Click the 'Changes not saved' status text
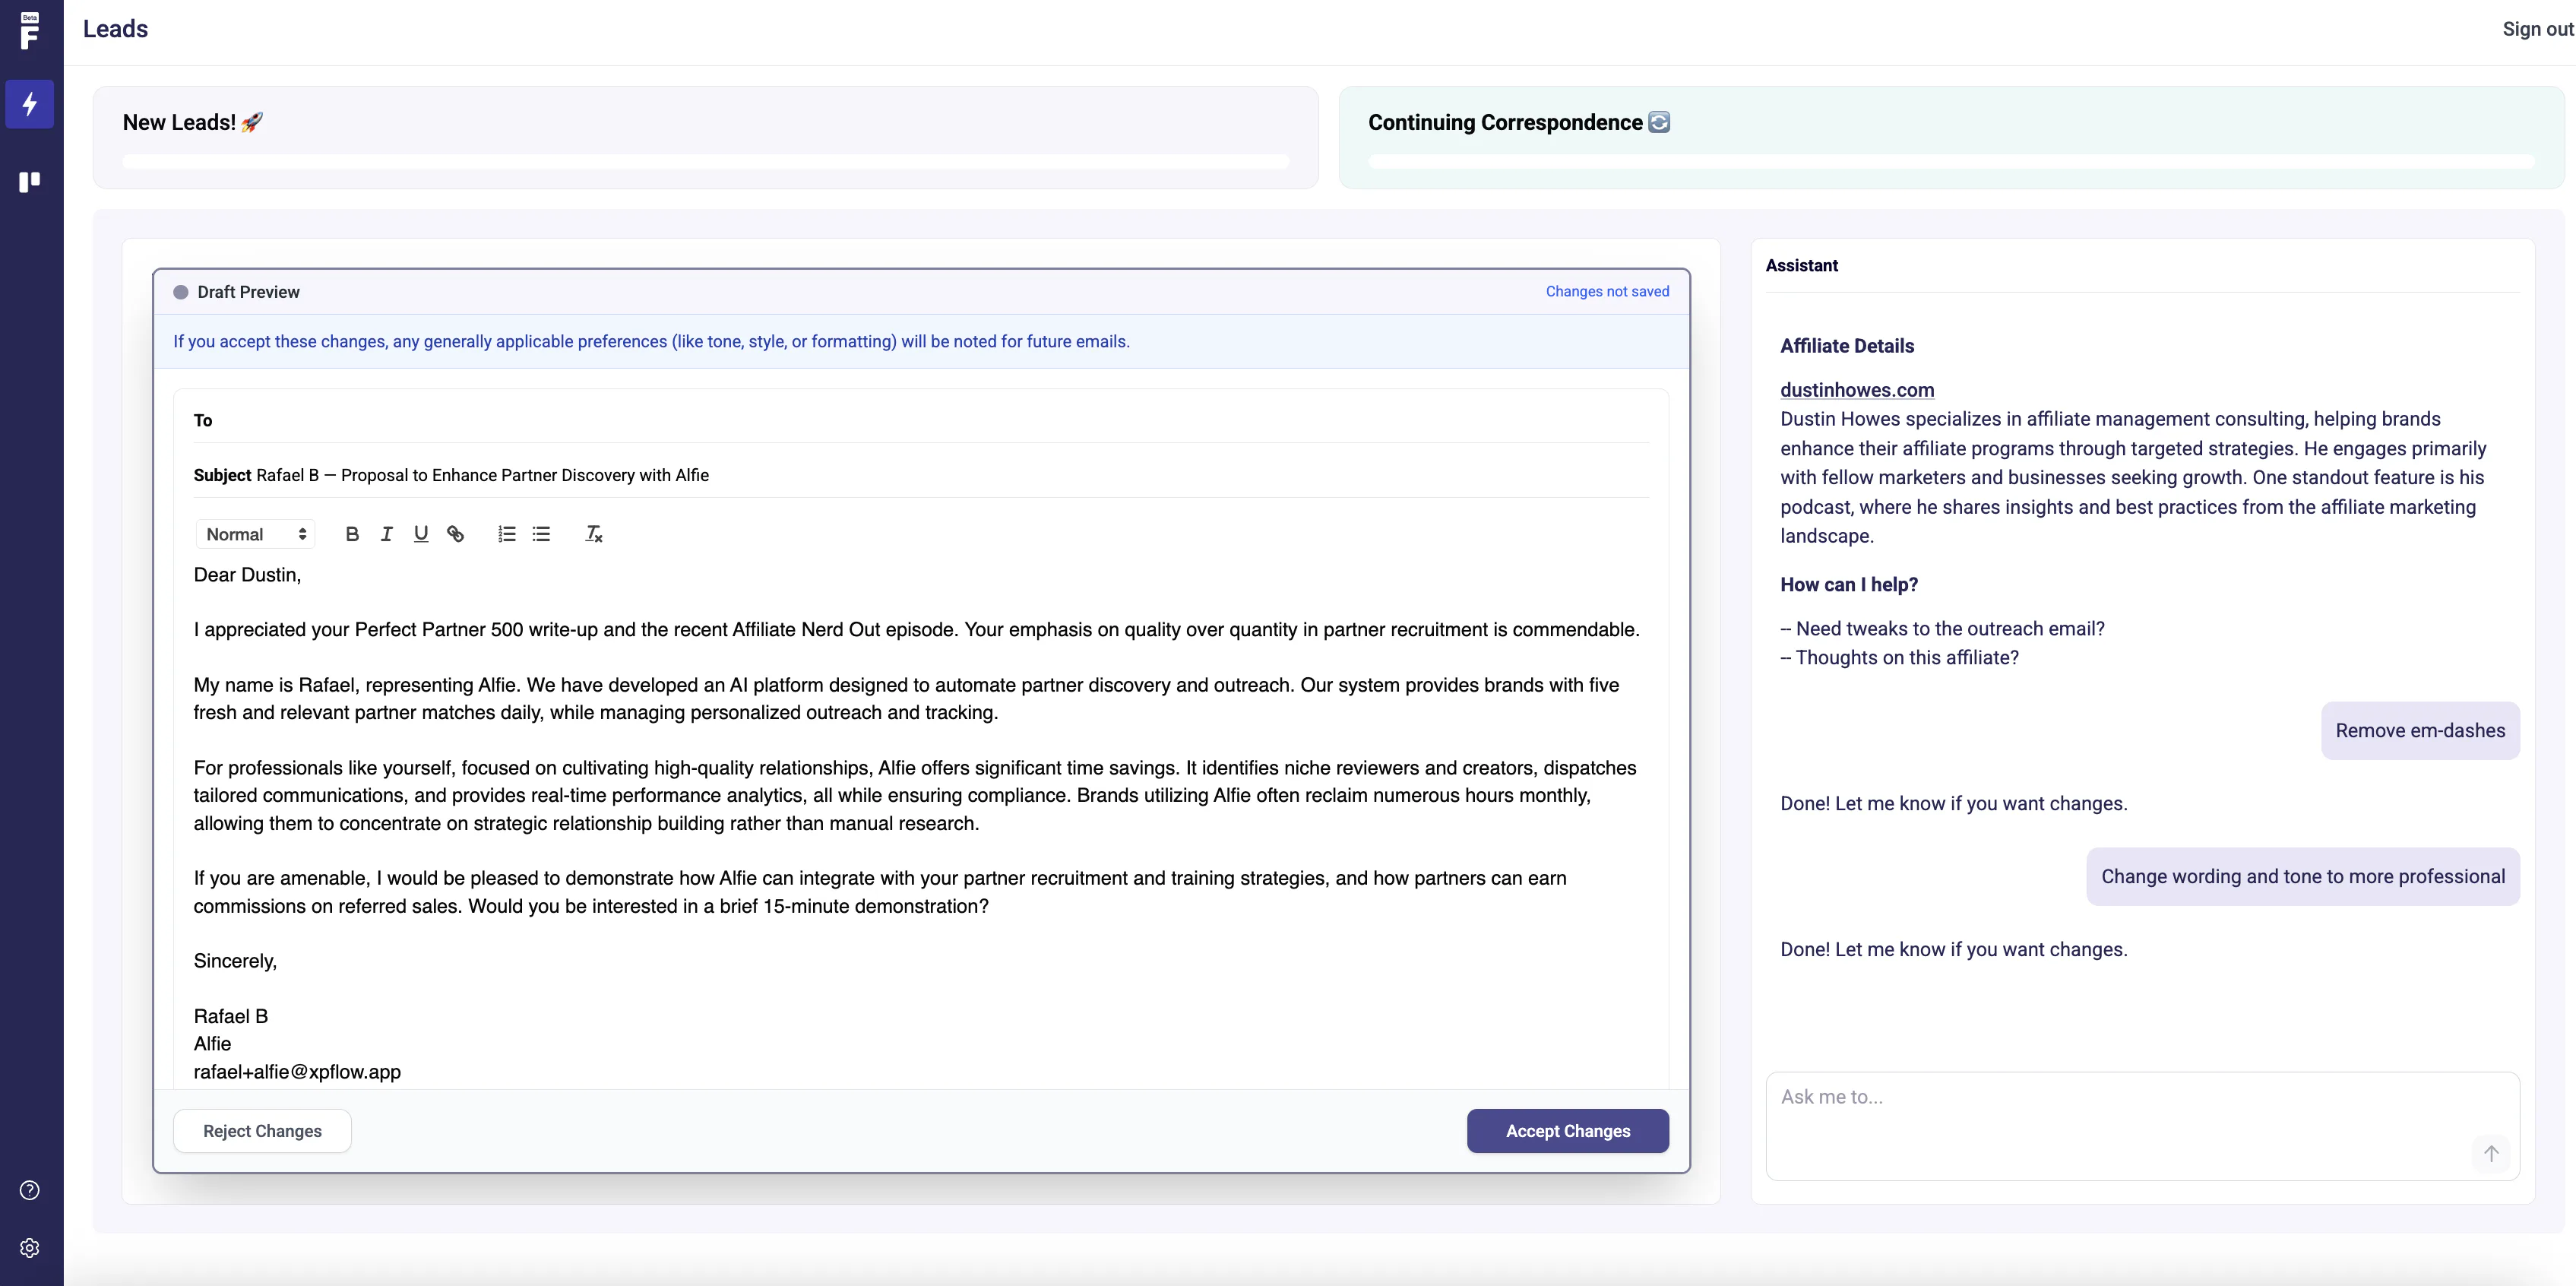The width and height of the screenshot is (2576, 1286). 1608,291
